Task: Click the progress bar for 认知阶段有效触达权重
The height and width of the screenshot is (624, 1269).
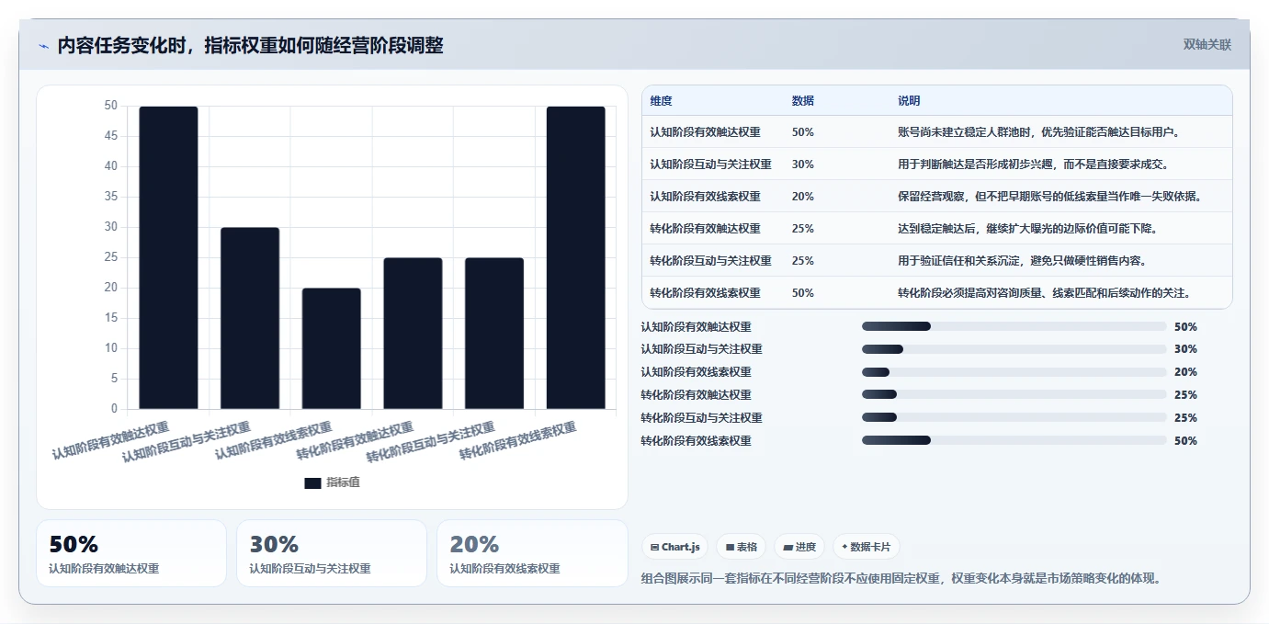Action: tap(1014, 326)
